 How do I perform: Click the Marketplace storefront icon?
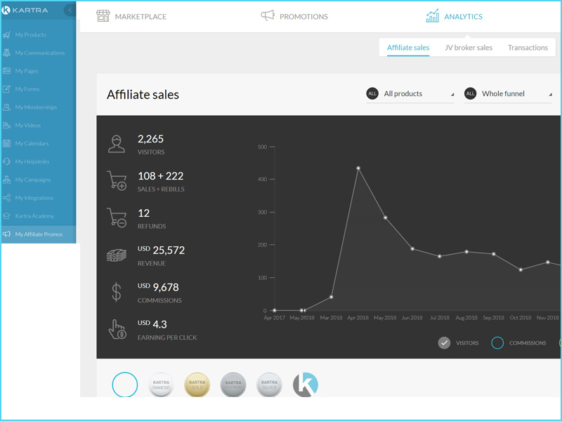pyautogui.click(x=103, y=16)
